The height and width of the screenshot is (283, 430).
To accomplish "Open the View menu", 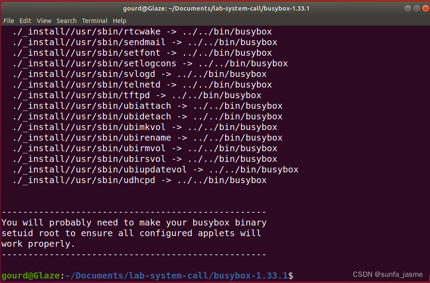I will (44, 21).
